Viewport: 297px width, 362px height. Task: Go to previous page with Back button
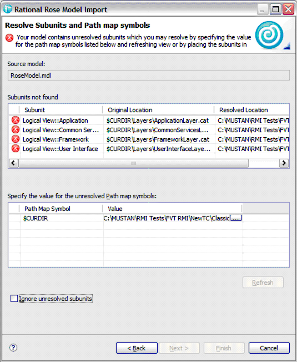137,348
